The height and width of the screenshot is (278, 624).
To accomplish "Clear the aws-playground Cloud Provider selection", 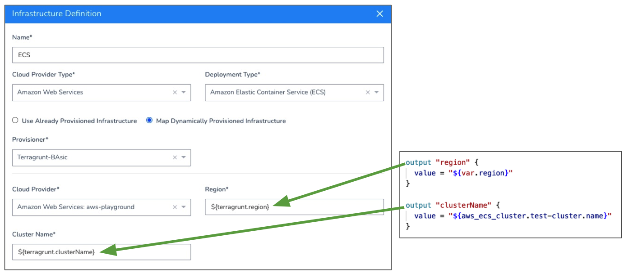I will 175,207.
